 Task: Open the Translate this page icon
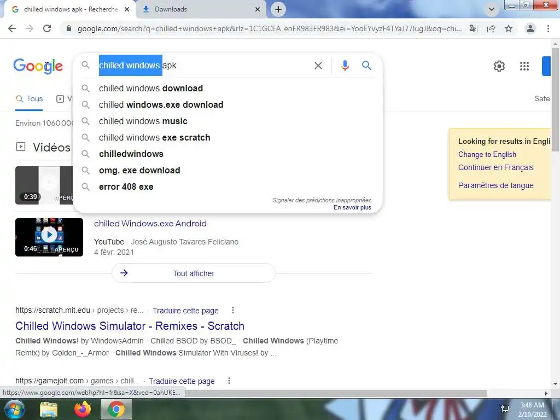click(474, 28)
